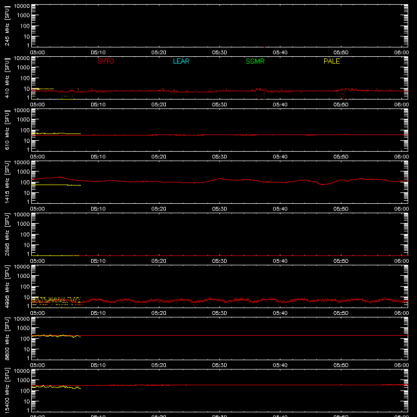Select the green SGMR station label

click(255, 61)
